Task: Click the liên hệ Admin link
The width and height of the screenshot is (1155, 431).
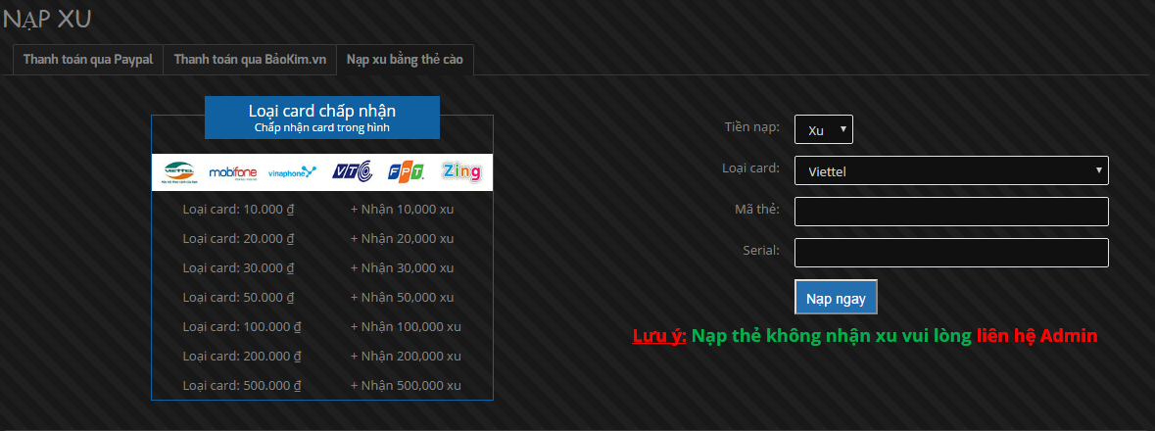Action: click(x=1036, y=335)
